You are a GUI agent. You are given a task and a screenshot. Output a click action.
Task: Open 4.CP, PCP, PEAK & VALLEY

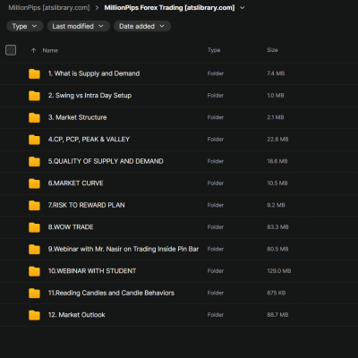tap(89, 140)
